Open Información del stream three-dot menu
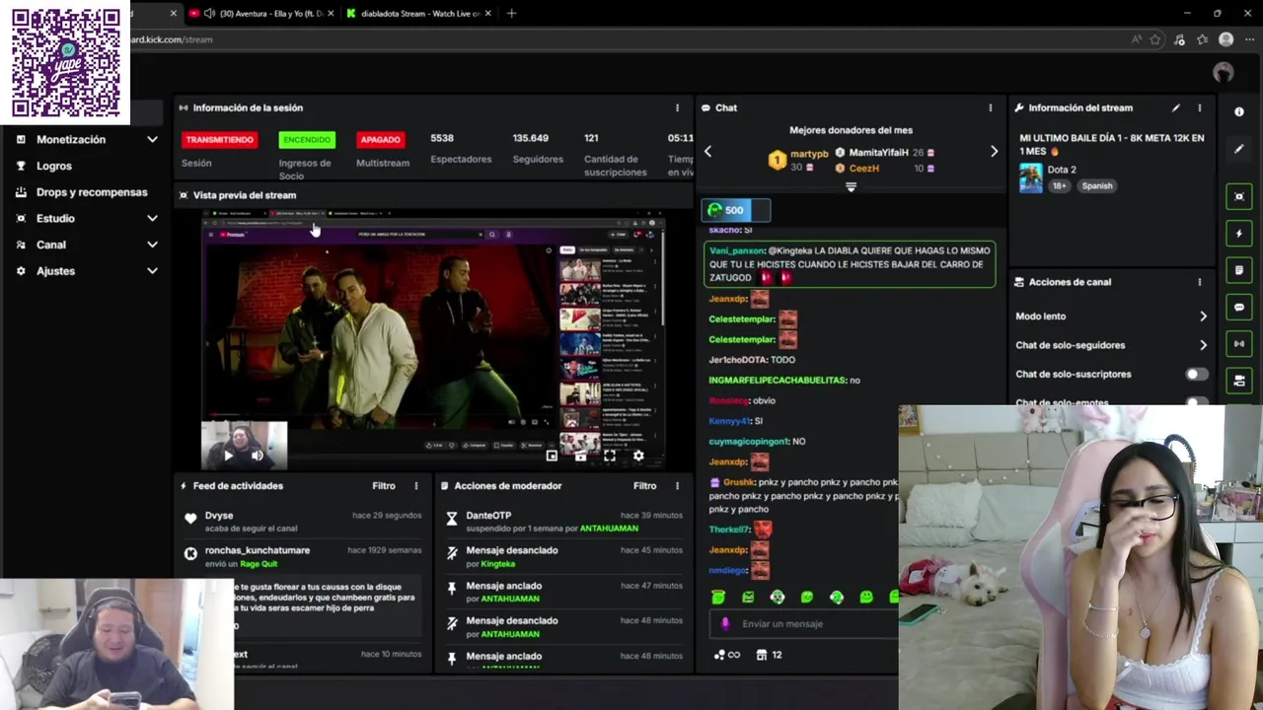Screen dimensions: 1263x710 click(1200, 107)
